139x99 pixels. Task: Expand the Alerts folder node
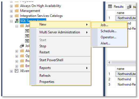[17, 51]
